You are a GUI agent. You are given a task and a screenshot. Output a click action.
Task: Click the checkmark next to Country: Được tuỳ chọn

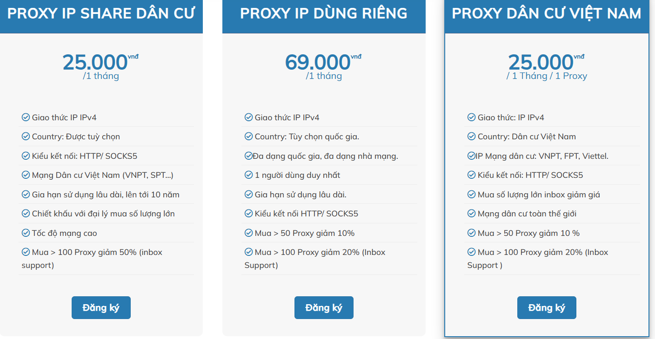(25, 137)
